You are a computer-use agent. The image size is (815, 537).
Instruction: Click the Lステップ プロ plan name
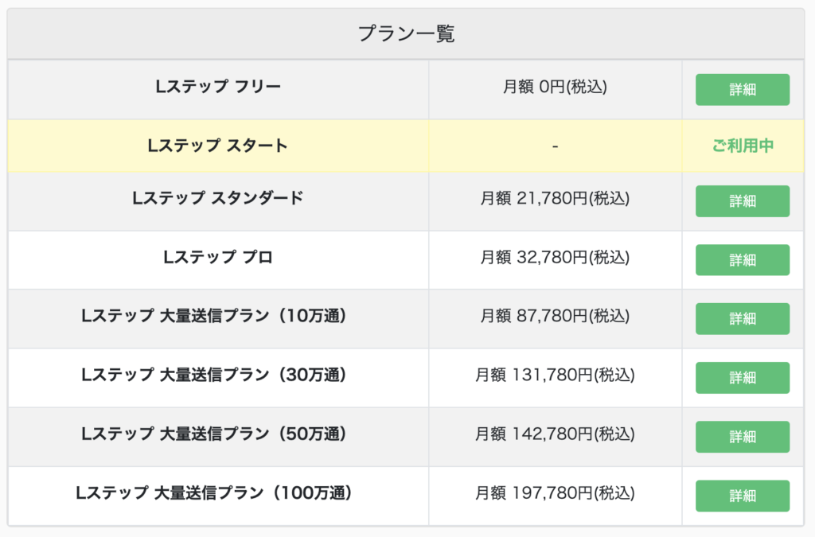point(218,257)
